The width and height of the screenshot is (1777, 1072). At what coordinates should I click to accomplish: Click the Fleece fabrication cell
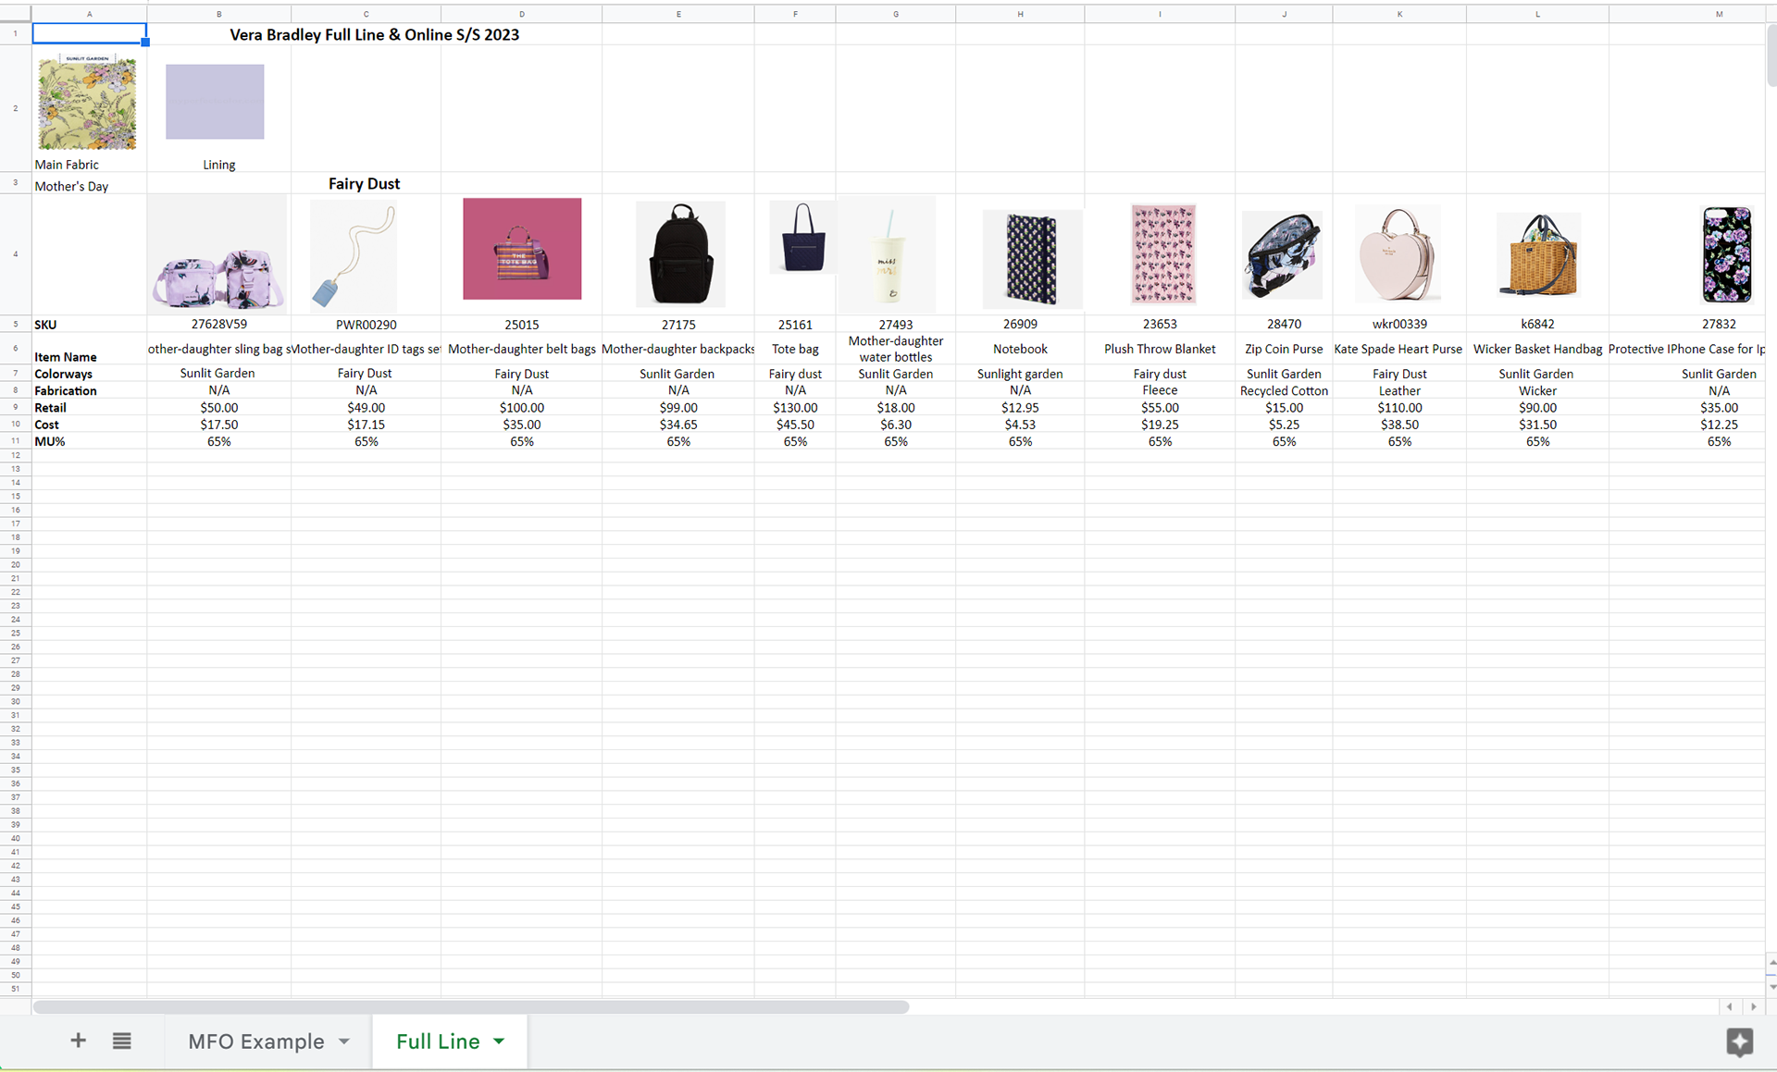1160,390
